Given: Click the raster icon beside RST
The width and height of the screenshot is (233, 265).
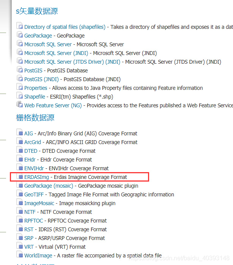Looking at the screenshot, I should pos(20,229).
